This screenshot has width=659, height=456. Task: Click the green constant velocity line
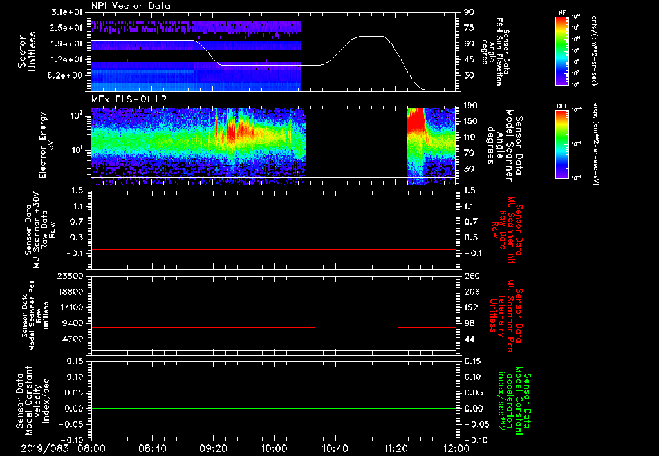point(274,408)
